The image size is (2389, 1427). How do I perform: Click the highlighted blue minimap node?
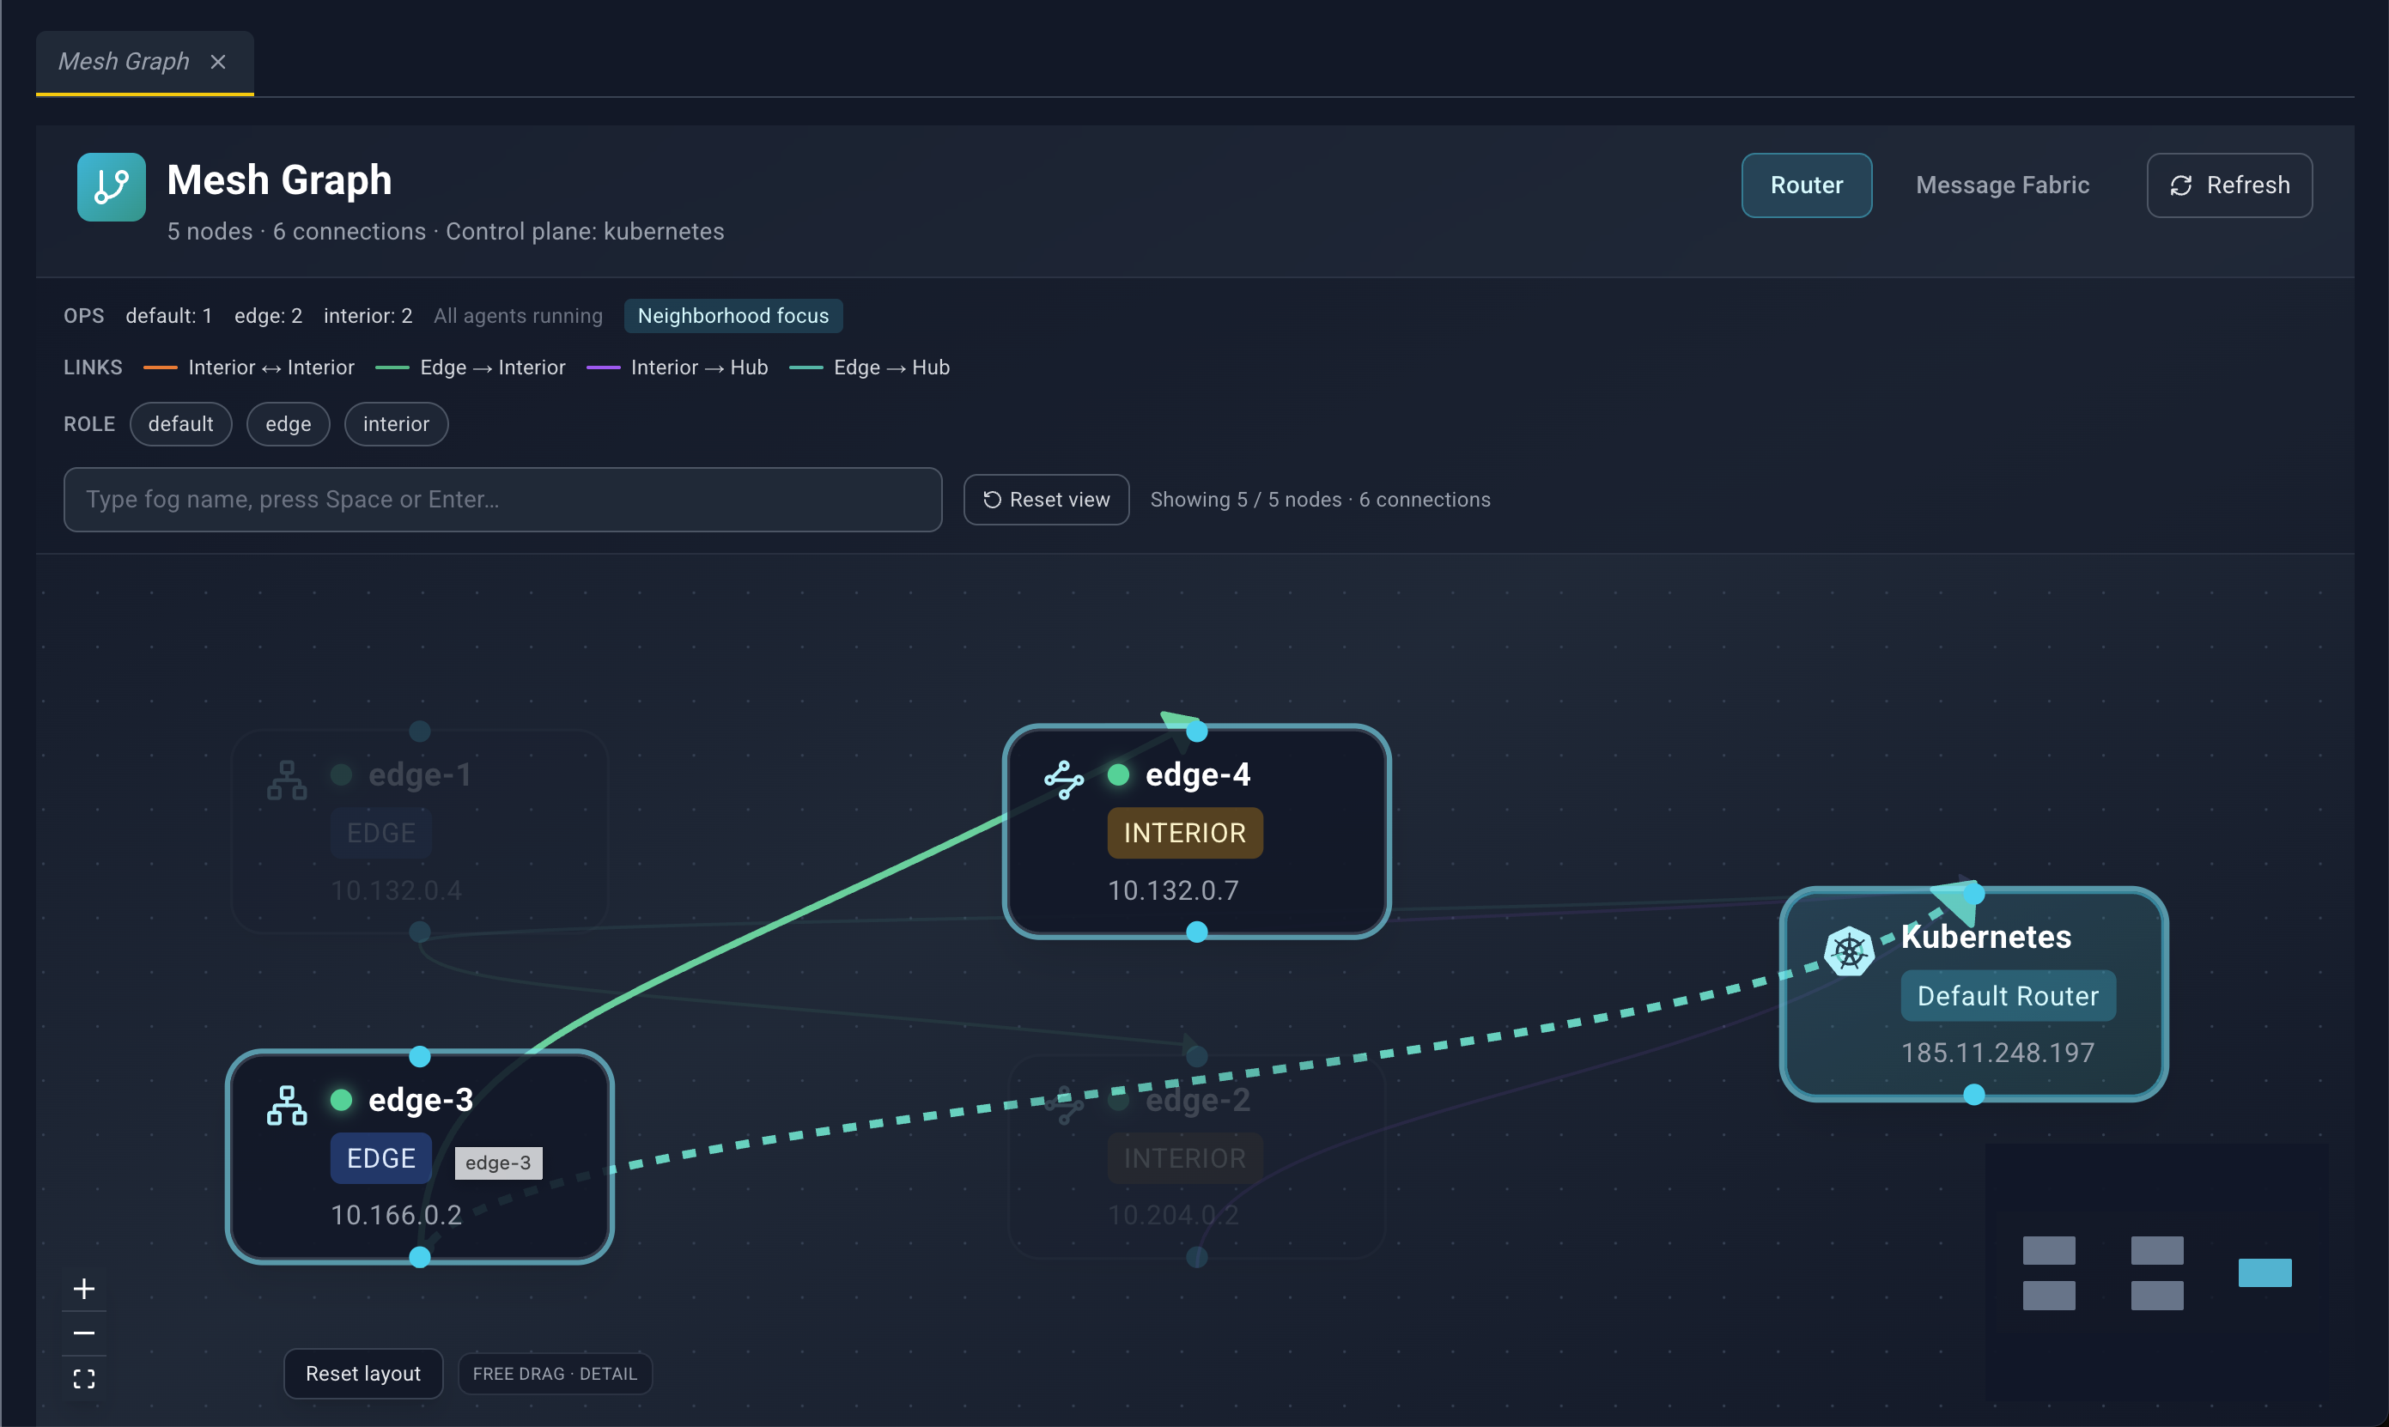[x=2265, y=1272]
